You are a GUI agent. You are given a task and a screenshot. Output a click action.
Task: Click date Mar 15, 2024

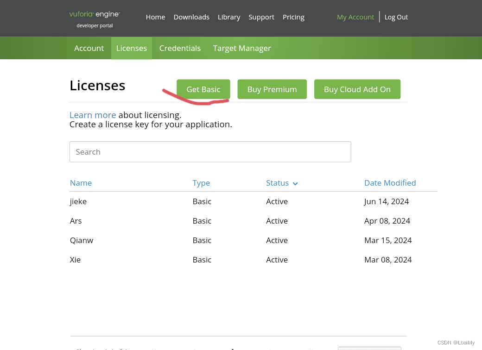point(388,240)
